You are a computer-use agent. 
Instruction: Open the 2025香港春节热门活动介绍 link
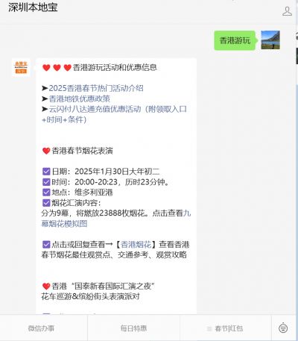[x=96, y=88]
